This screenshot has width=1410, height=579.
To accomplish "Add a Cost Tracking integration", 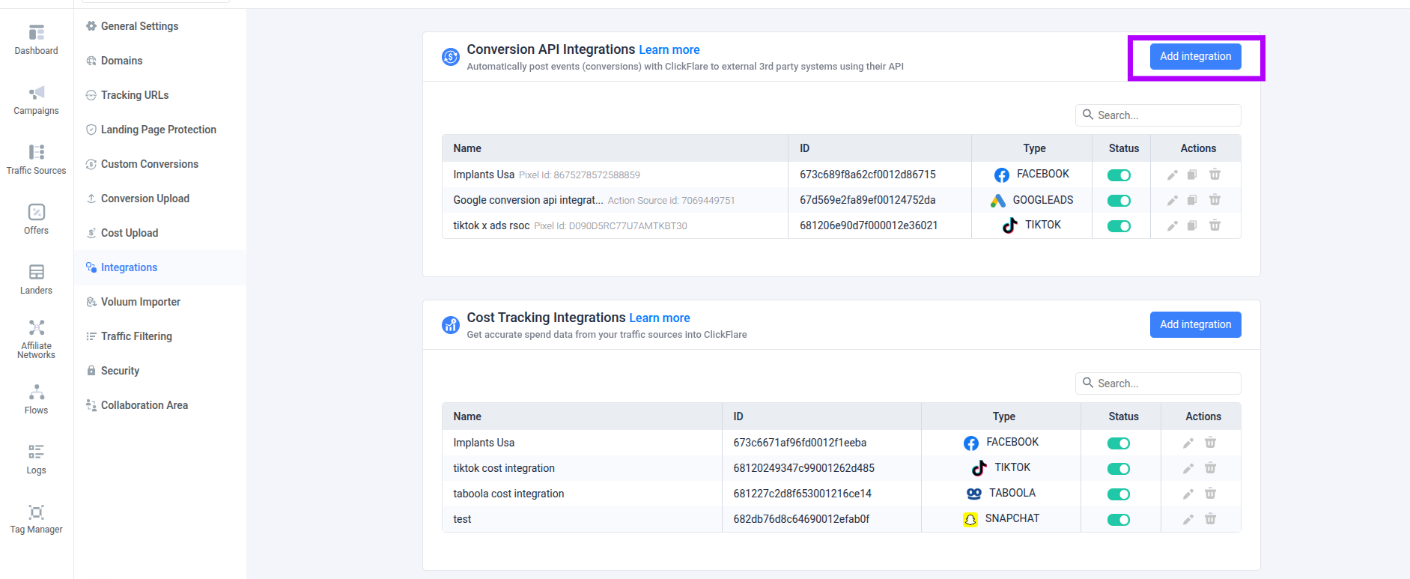I will click(1195, 324).
